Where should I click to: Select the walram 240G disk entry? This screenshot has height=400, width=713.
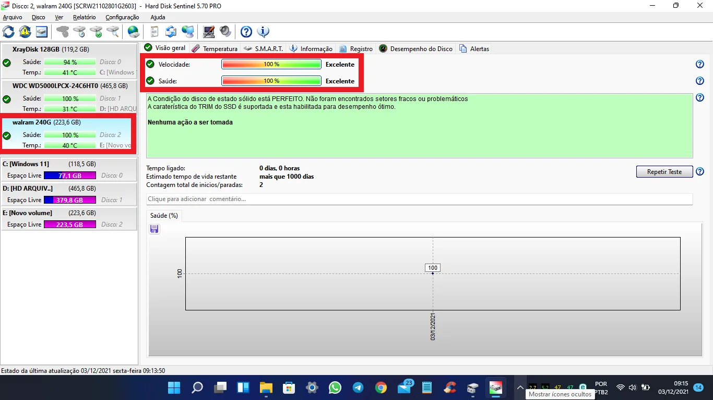(x=69, y=134)
